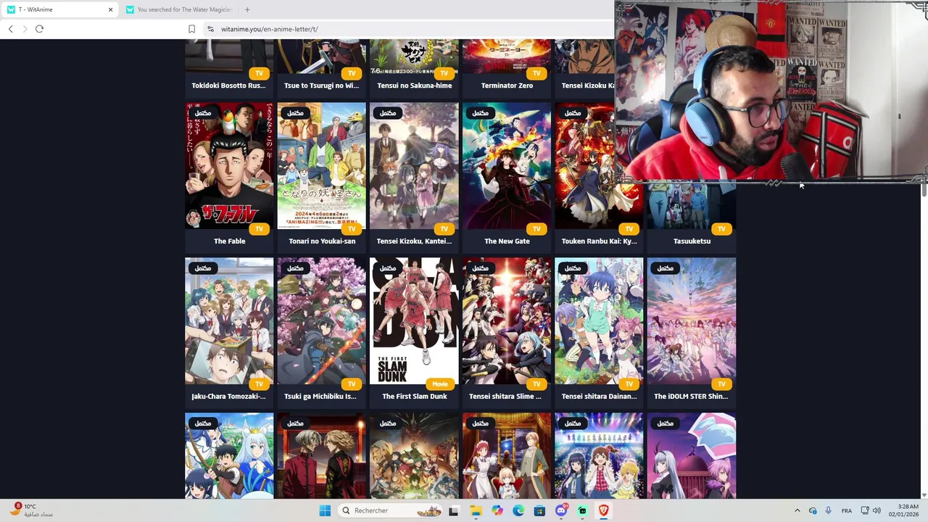Viewport: 928px width, 522px height.
Task: Click مكتمل badge on Tonari no Youkai-san
Action: point(295,112)
